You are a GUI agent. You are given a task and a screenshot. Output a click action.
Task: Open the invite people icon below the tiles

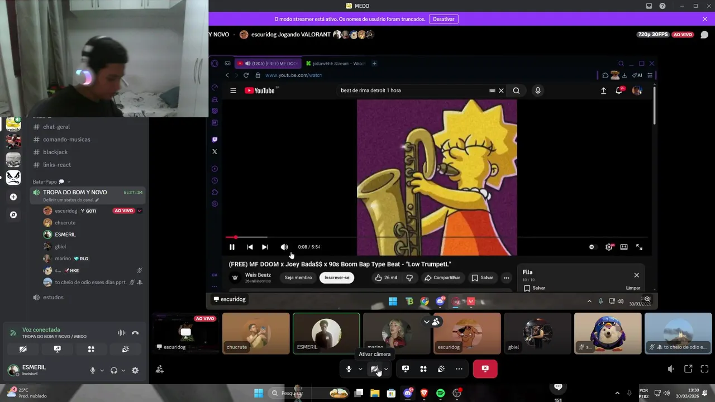coord(160,369)
